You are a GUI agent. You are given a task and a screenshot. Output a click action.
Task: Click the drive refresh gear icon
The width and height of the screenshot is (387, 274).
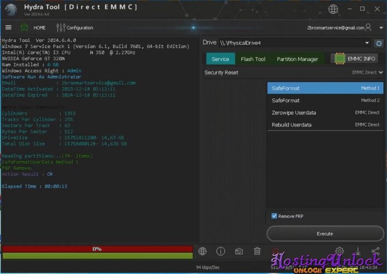point(378,43)
